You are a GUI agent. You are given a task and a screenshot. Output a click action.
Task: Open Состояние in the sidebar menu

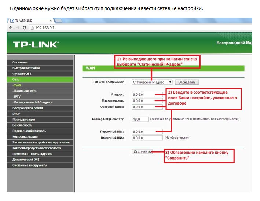pos(20,62)
